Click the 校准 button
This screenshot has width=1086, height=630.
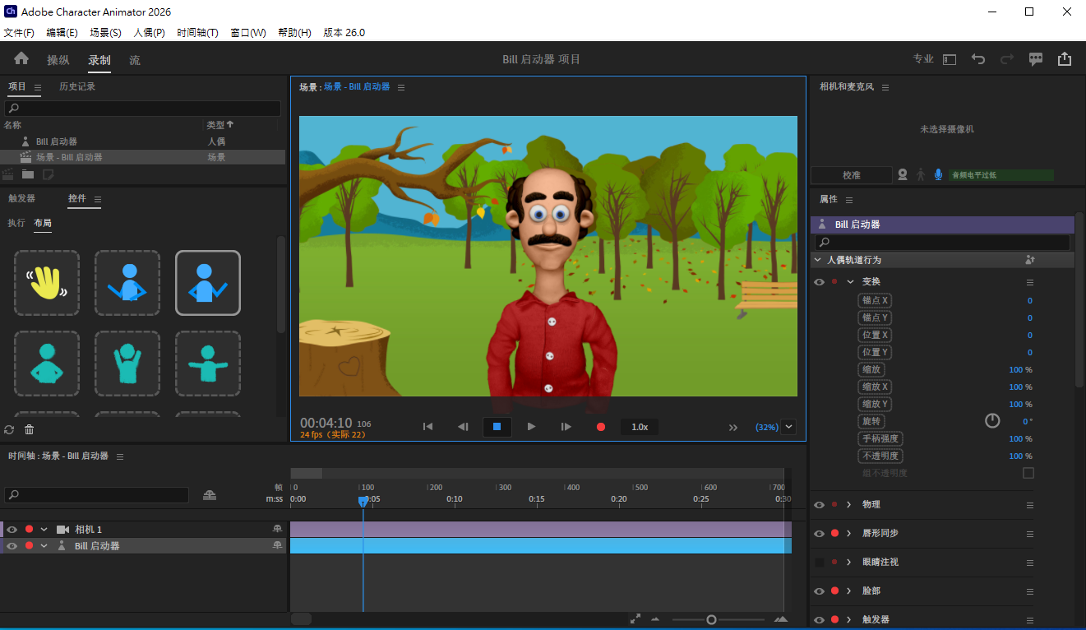[x=852, y=175]
